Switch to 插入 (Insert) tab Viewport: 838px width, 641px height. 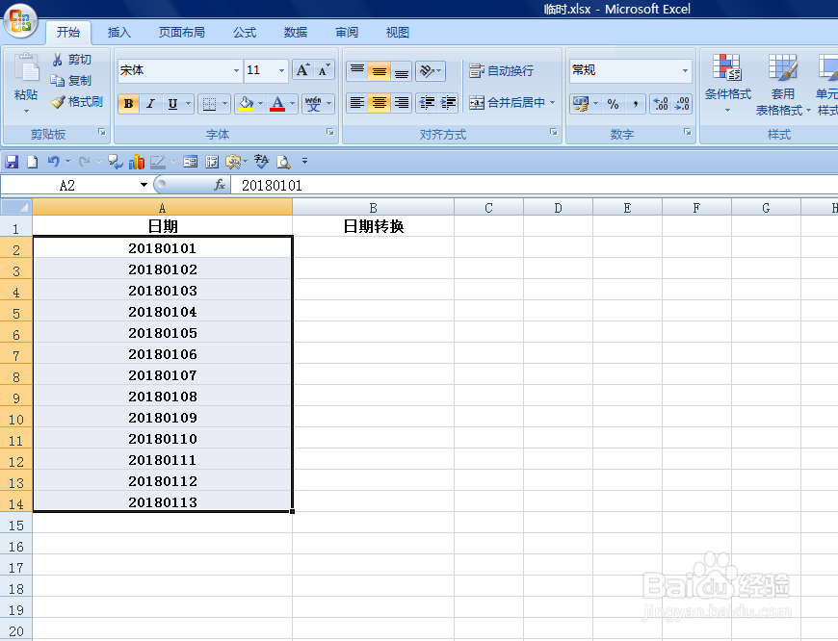point(118,33)
